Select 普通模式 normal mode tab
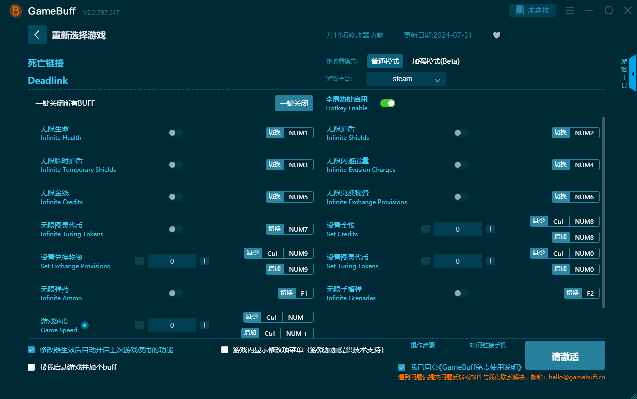Screen dimensions: 637x399 (x=385, y=61)
